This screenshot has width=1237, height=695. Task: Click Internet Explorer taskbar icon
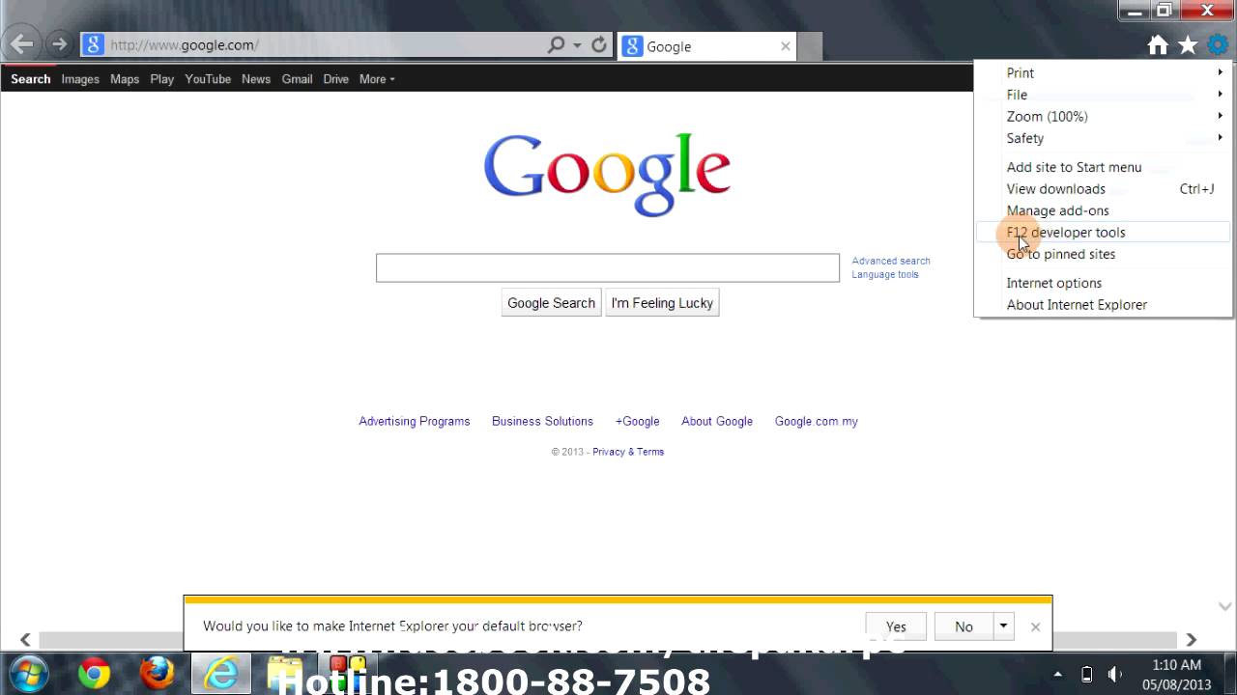point(221,673)
